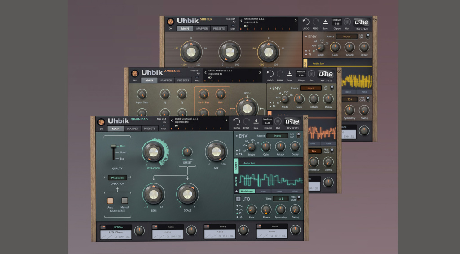The image size is (460, 254).
Task: Click the LFO plus icon in Grain Dad
Action: (238, 199)
